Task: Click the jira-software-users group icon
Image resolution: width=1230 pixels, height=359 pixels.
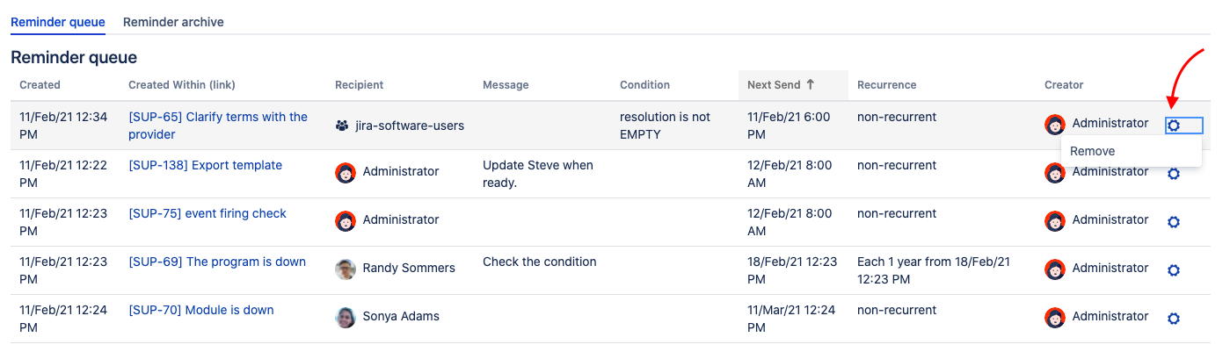Action: pos(342,126)
